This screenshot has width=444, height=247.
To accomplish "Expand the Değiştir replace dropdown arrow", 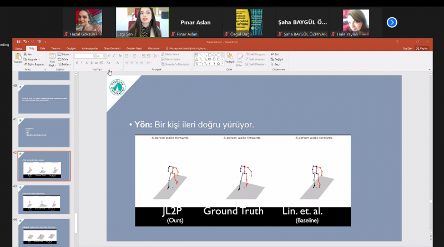I will click(286, 59).
